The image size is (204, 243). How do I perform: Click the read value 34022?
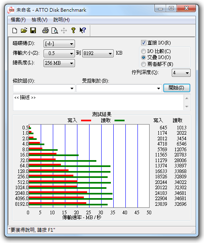pyautogui.click(x=180, y=182)
